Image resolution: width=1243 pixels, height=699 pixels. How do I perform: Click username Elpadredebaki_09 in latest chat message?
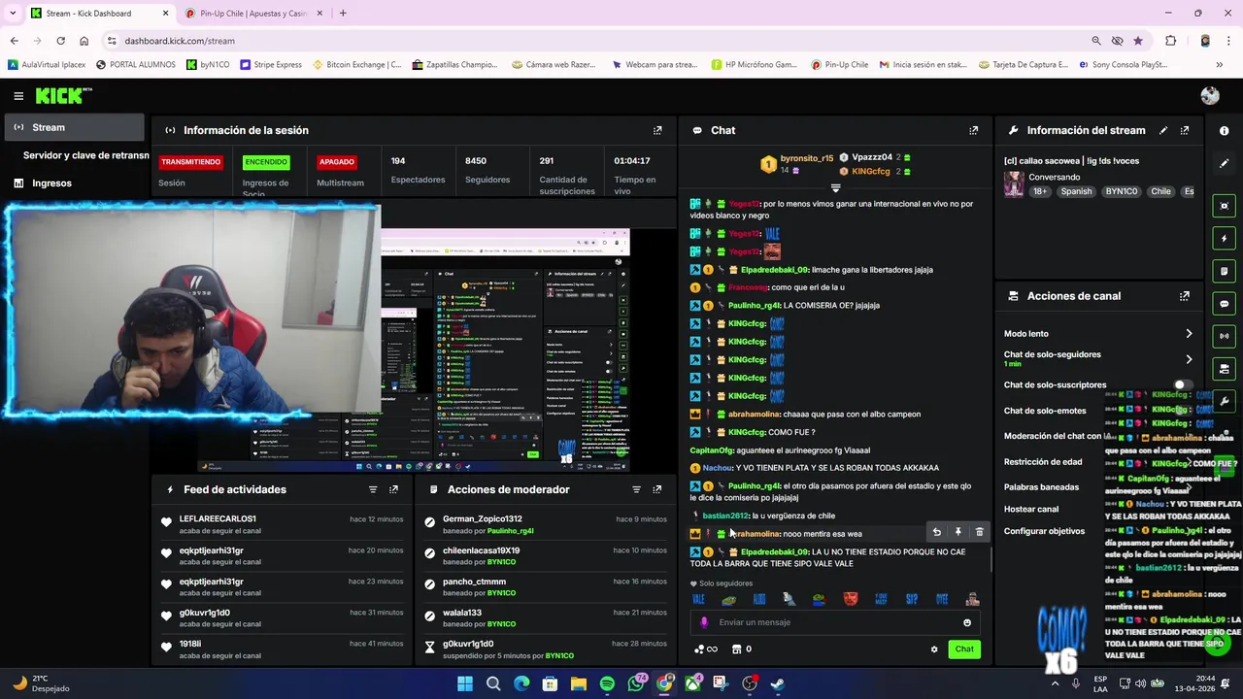point(774,552)
